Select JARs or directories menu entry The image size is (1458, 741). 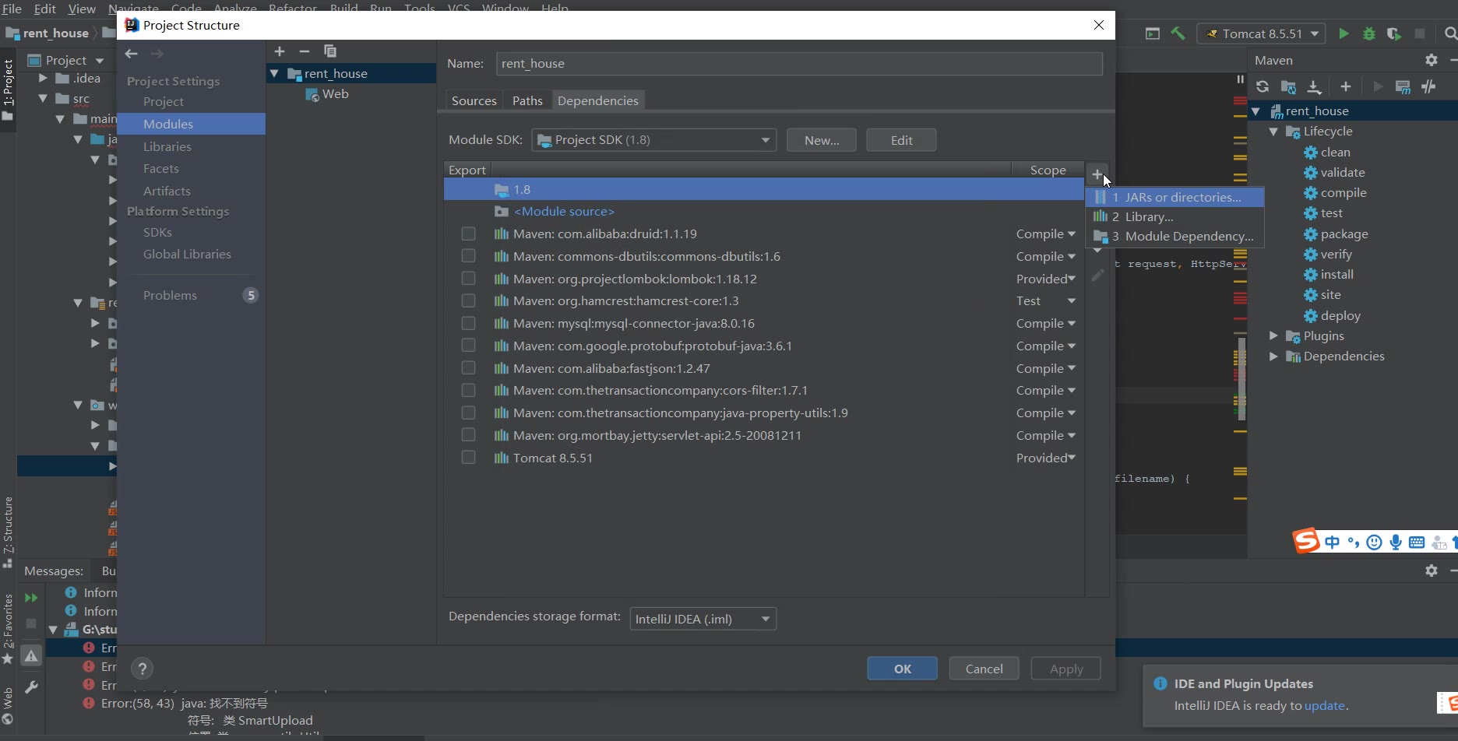pos(1174,197)
